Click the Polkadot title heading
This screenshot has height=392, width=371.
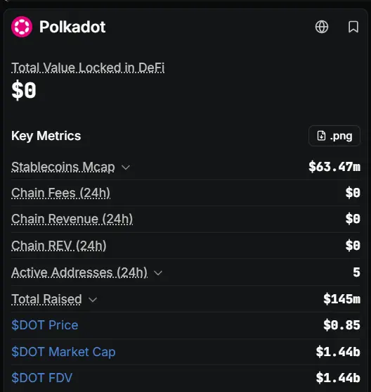[72, 27]
